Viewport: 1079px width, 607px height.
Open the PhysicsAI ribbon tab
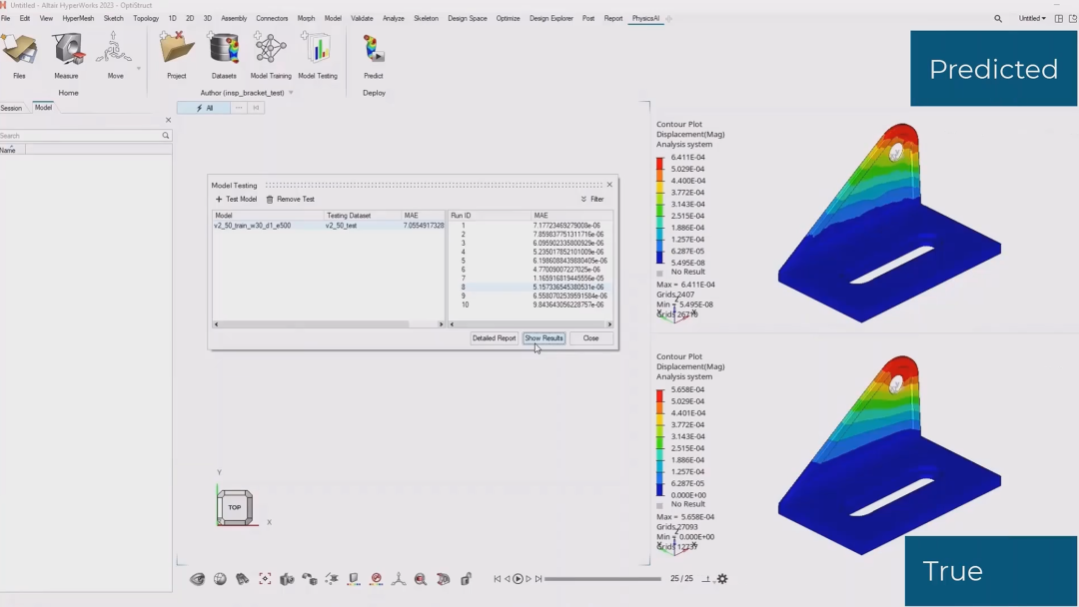click(x=645, y=19)
